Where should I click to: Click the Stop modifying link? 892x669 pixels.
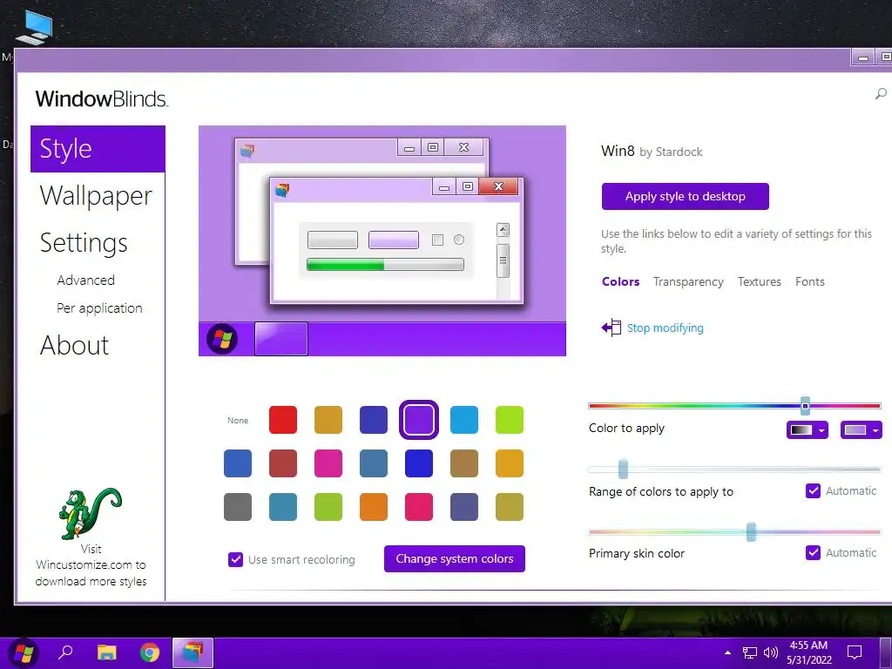[x=665, y=328]
